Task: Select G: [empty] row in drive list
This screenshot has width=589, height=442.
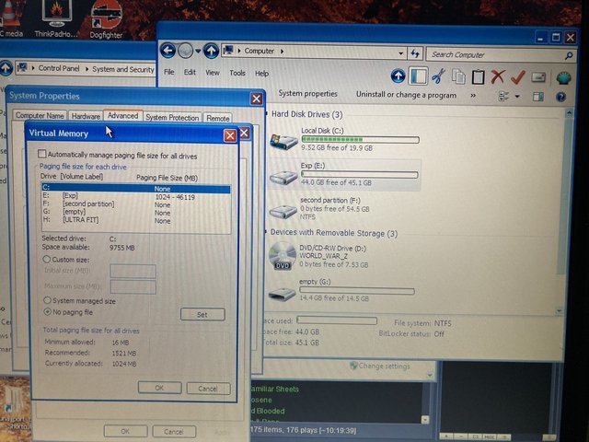Action: 135,212
